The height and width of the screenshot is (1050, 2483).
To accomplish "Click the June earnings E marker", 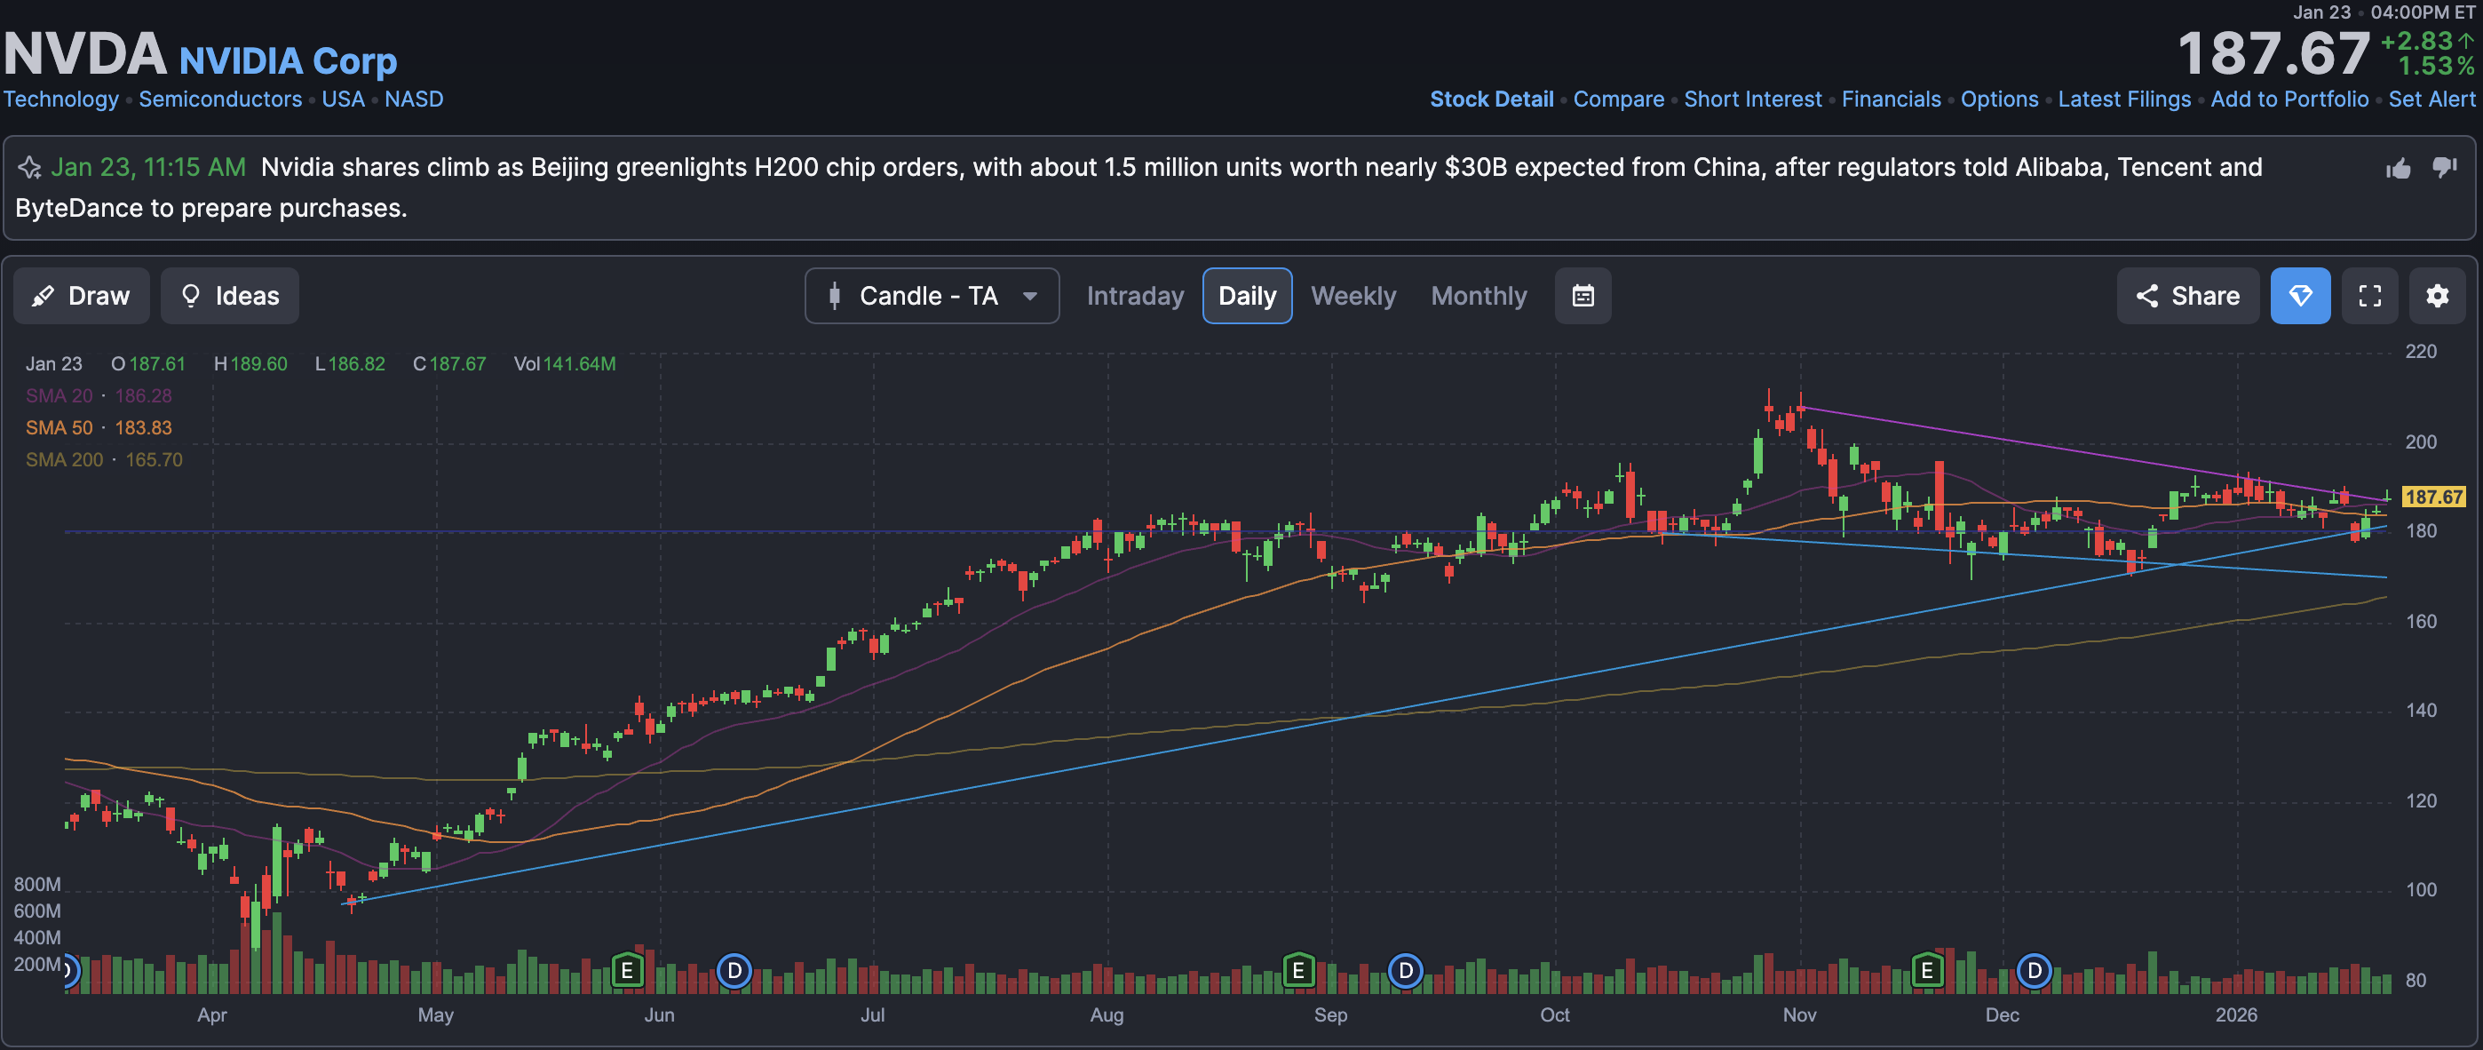I will pyautogui.click(x=627, y=969).
